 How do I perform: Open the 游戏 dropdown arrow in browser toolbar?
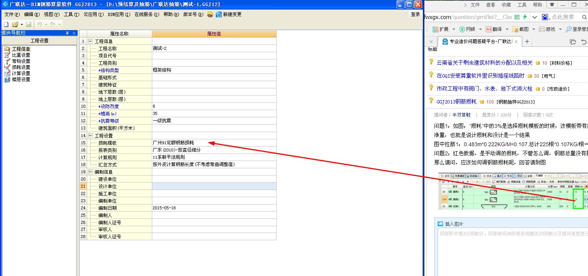tap(560, 29)
